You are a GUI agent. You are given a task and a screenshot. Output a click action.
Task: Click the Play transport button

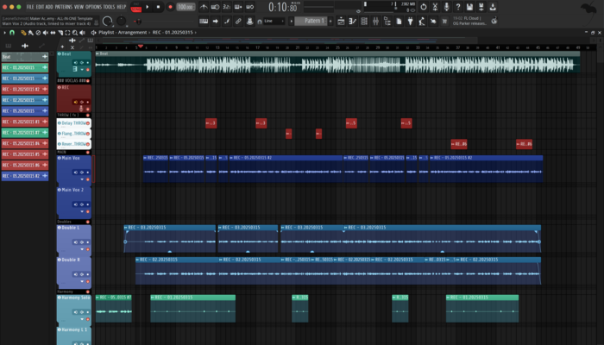point(148,7)
